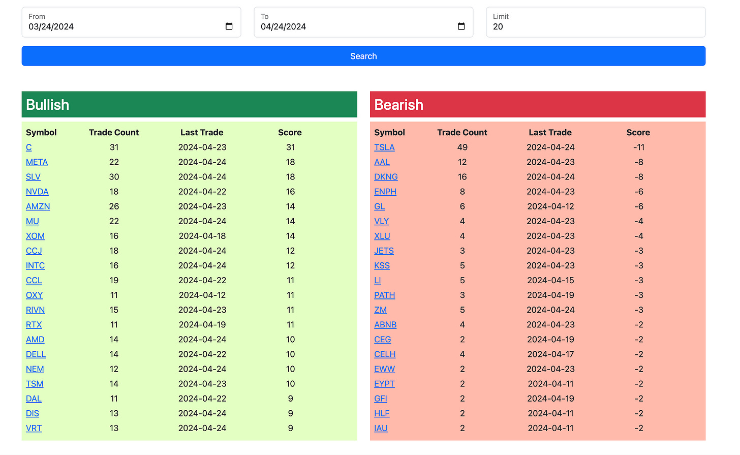This screenshot has height=455, width=740.
Task: Open the ABNB symbol link
Action: [385, 324]
